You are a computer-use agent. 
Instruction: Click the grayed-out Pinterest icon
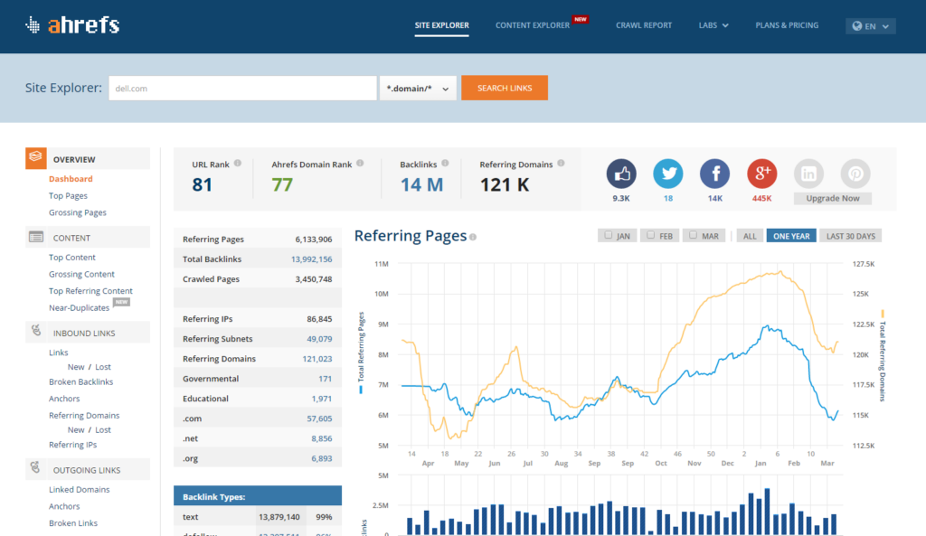pyautogui.click(x=855, y=174)
